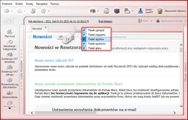Click the PB toolbar button
The image size is (188, 120).
(x=93, y=11)
